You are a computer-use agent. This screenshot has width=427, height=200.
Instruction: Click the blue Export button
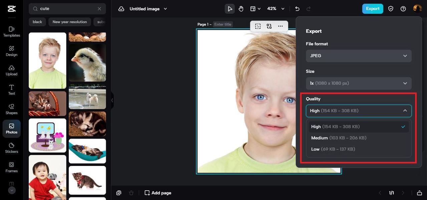tap(373, 9)
